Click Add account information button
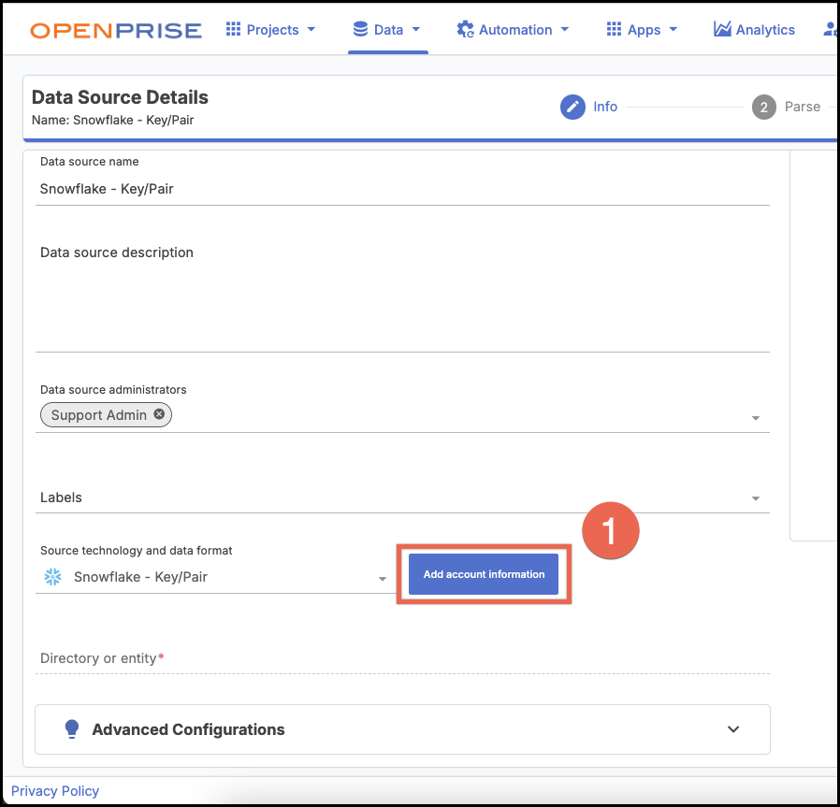 coord(484,574)
